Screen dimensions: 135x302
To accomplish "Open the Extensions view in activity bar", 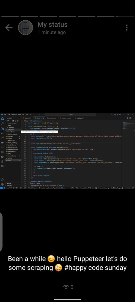I will [x=2, y=138].
